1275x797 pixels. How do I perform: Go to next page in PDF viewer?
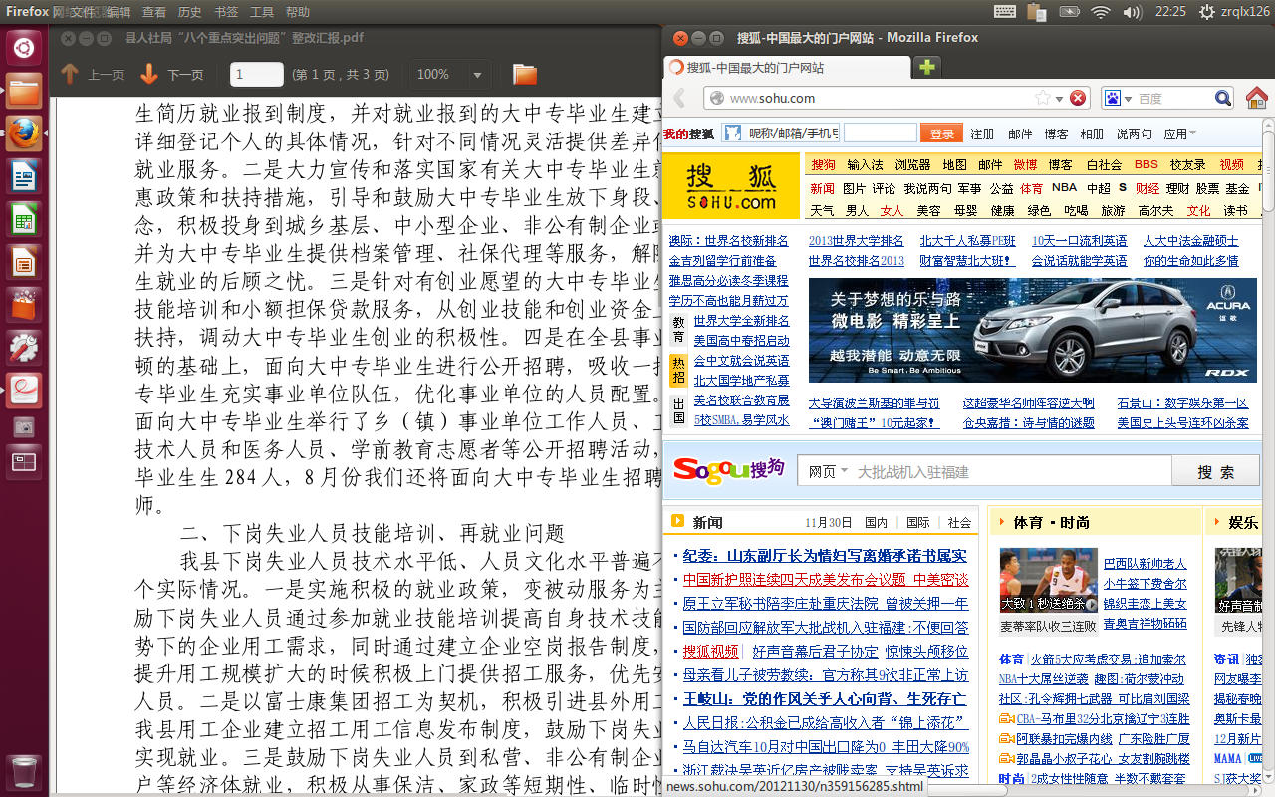(x=171, y=75)
